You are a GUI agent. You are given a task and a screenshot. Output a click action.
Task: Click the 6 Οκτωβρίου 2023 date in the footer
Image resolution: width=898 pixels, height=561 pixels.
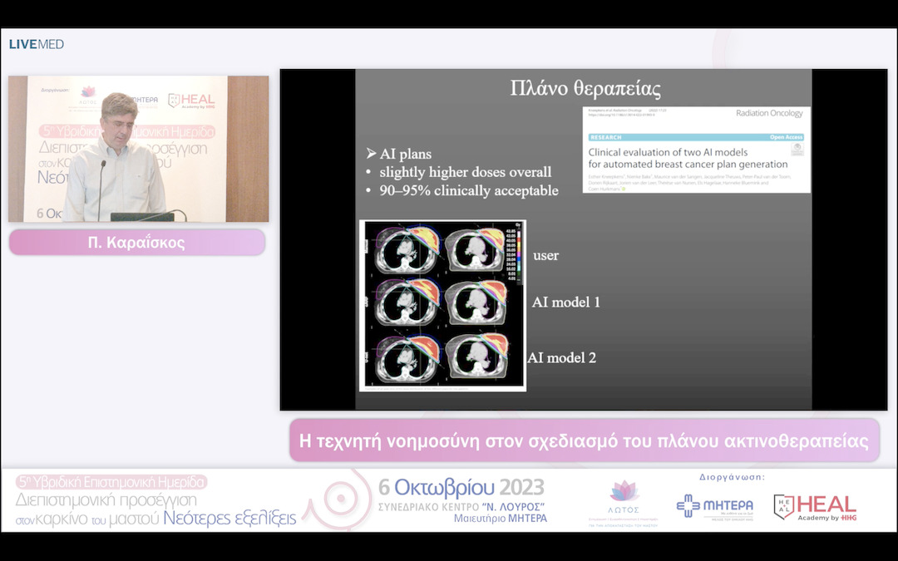point(461,487)
